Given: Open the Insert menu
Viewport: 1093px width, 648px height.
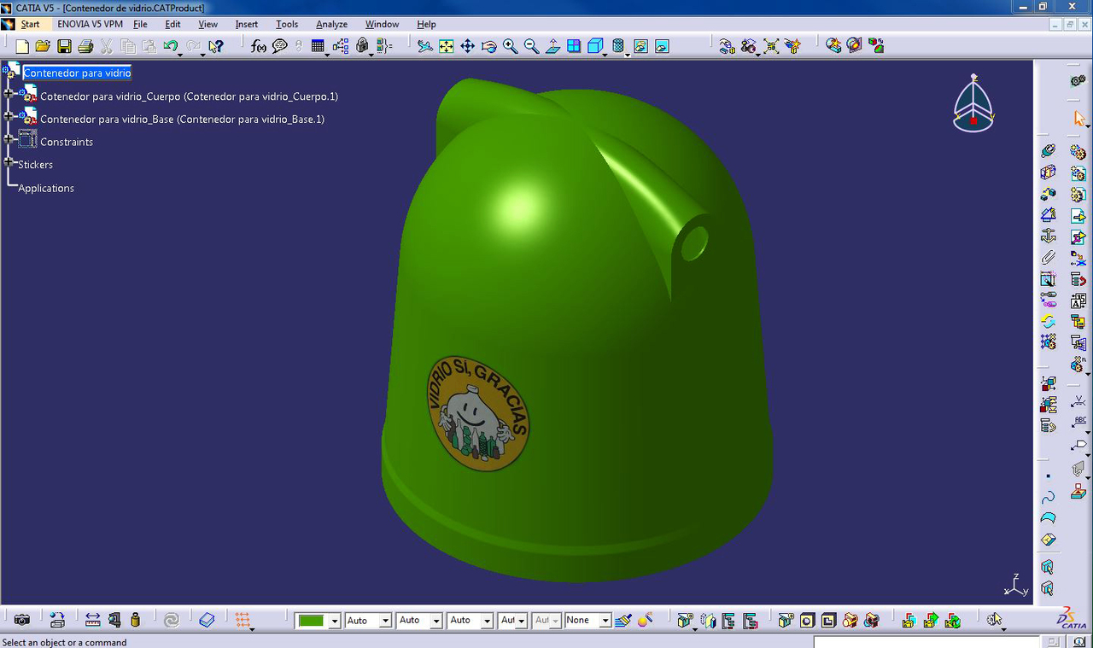Looking at the screenshot, I should [x=247, y=24].
